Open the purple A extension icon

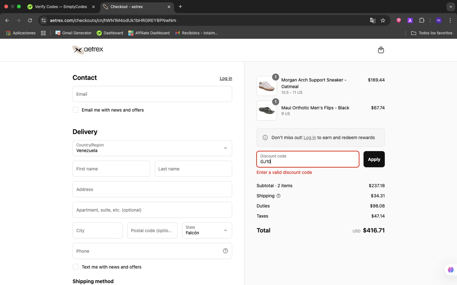410,20
